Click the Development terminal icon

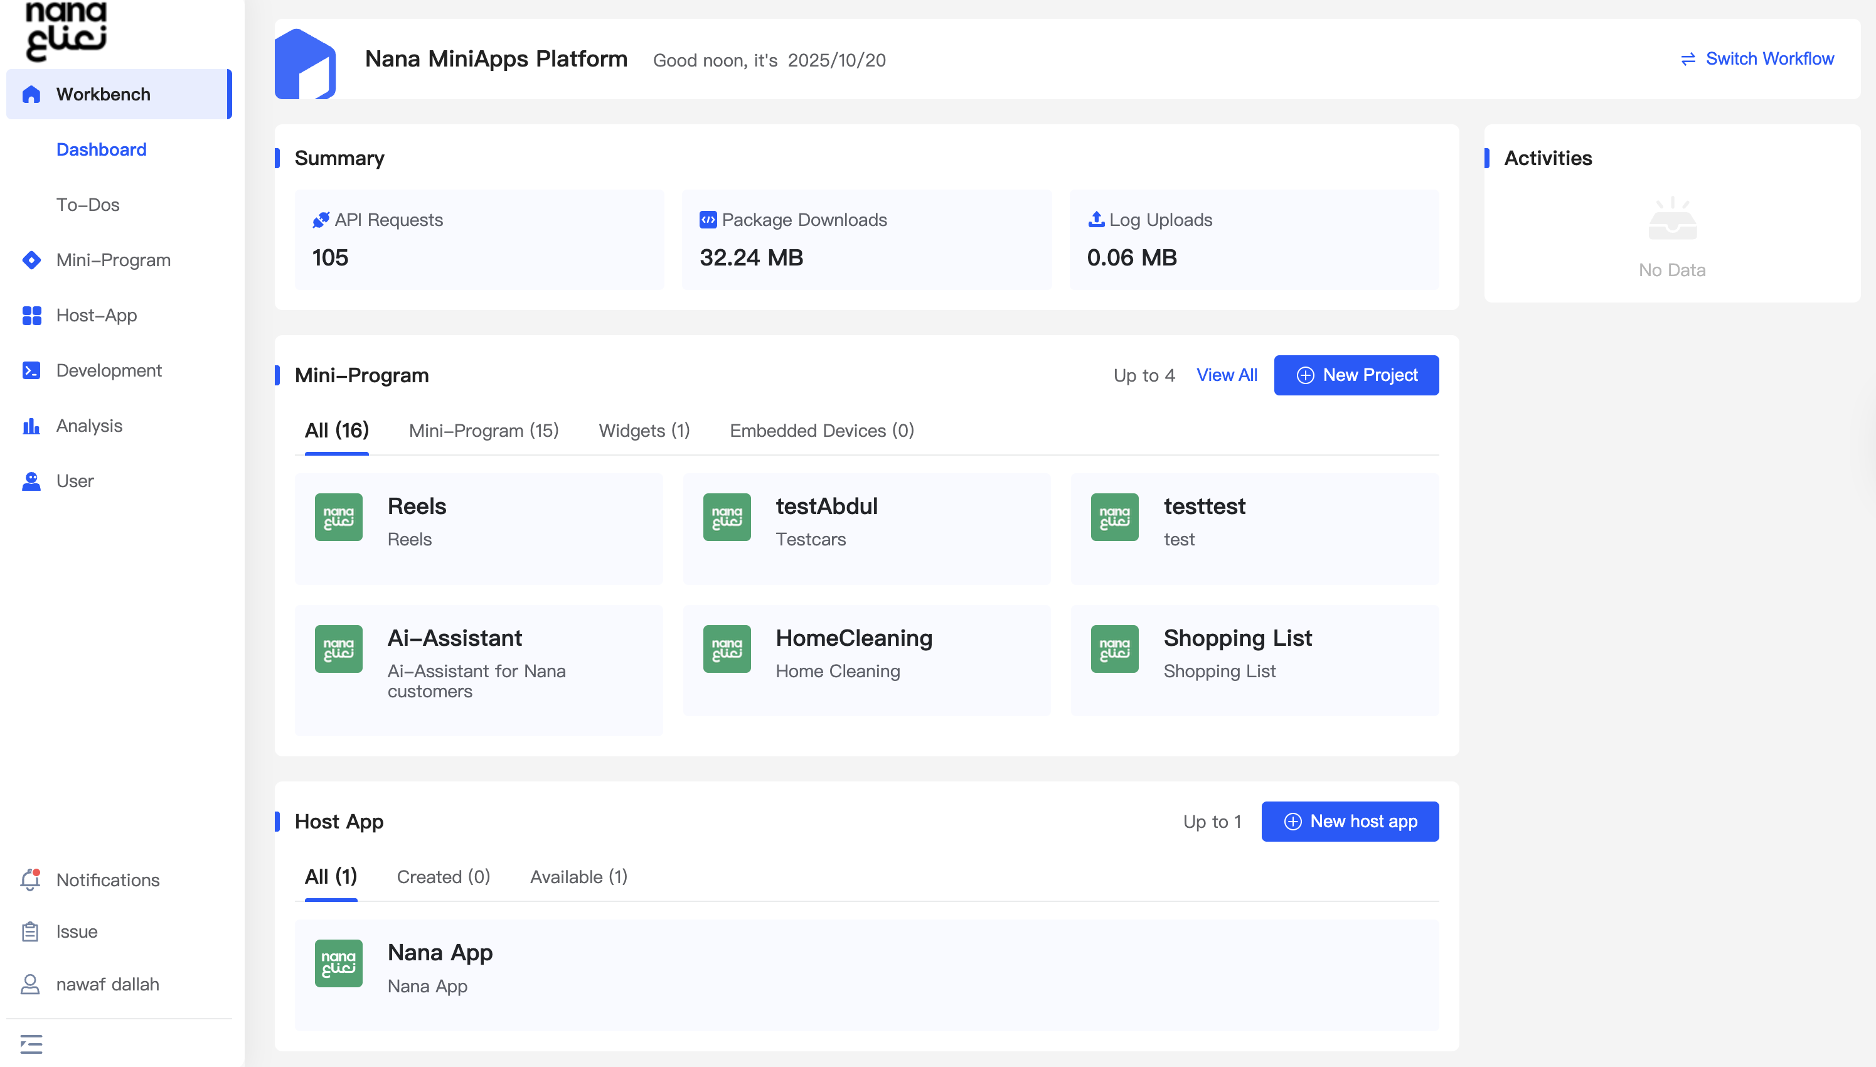click(x=31, y=370)
